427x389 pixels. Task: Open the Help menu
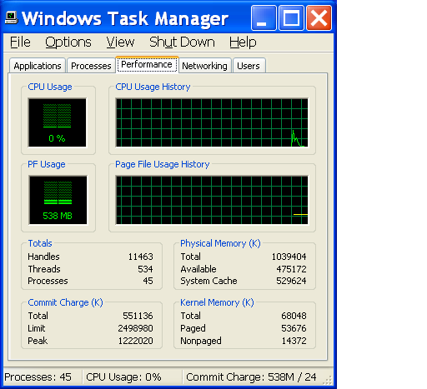tap(243, 42)
